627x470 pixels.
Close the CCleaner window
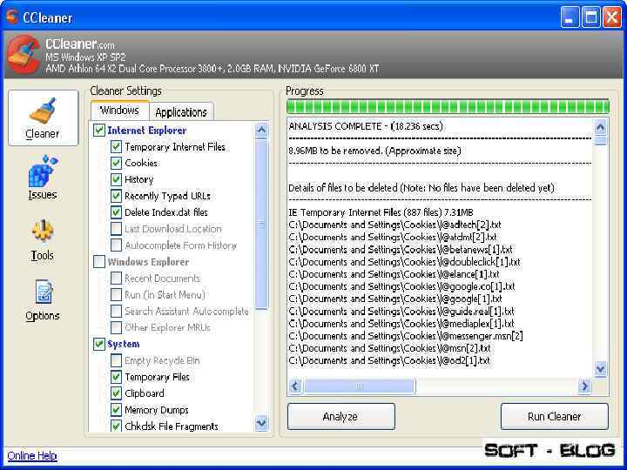pos(612,17)
